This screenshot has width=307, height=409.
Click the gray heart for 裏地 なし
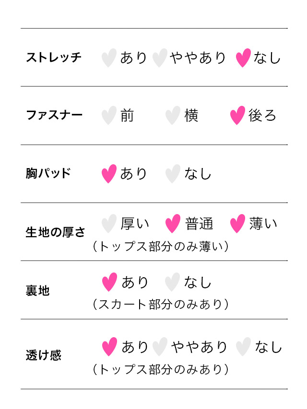(x=172, y=282)
